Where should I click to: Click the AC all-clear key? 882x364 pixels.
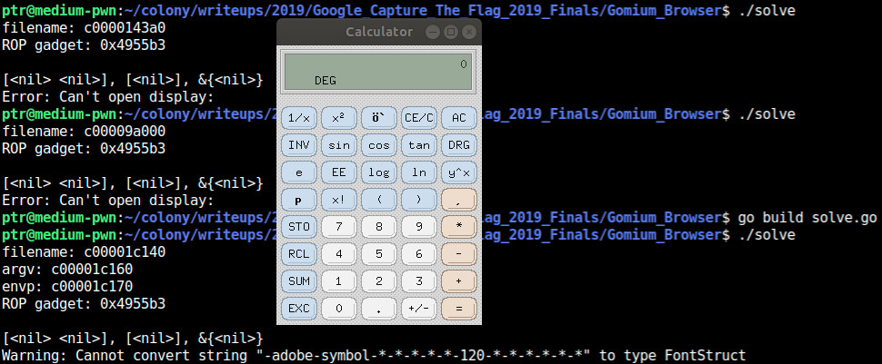(459, 118)
